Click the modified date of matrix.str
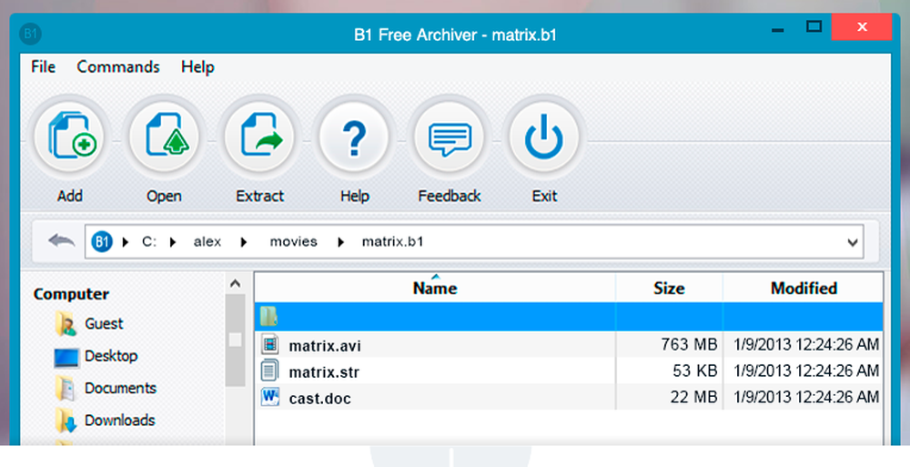This screenshot has width=910, height=467. tap(806, 371)
